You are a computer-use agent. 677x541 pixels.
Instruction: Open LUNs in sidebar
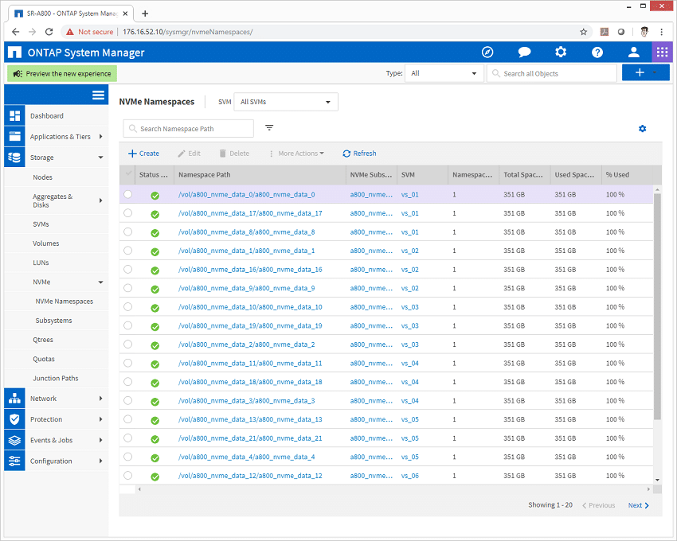pos(41,263)
